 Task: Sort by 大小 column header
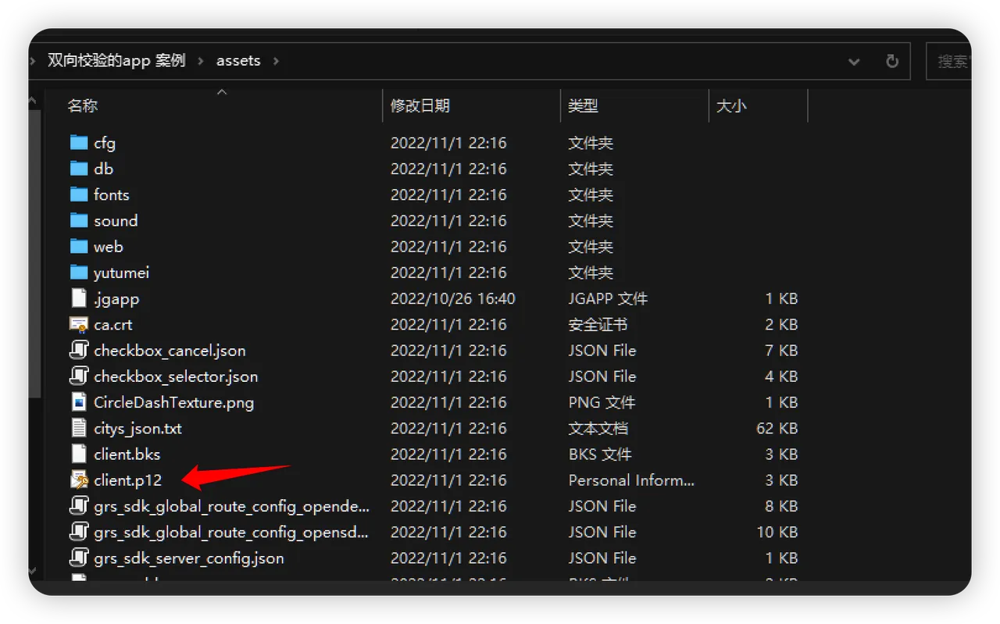pos(731,106)
